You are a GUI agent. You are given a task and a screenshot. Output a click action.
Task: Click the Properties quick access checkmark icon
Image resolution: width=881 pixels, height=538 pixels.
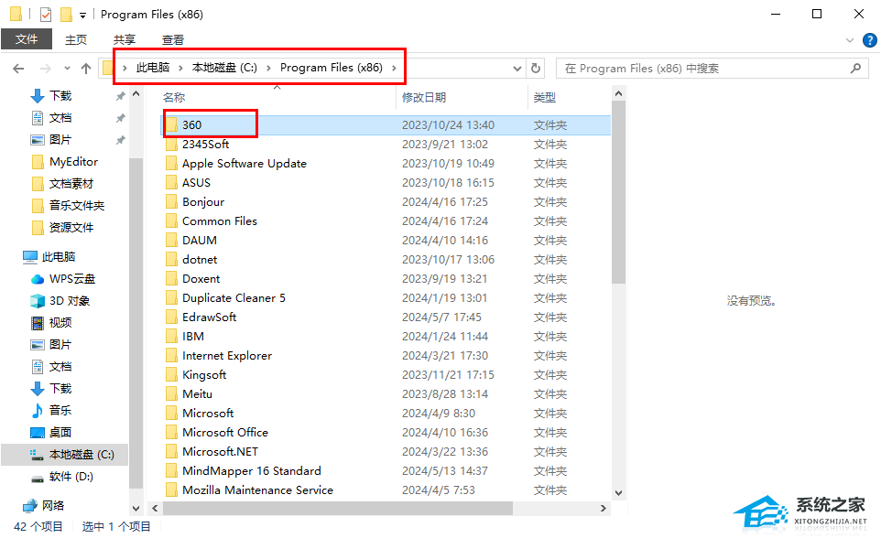pos(46,15)
